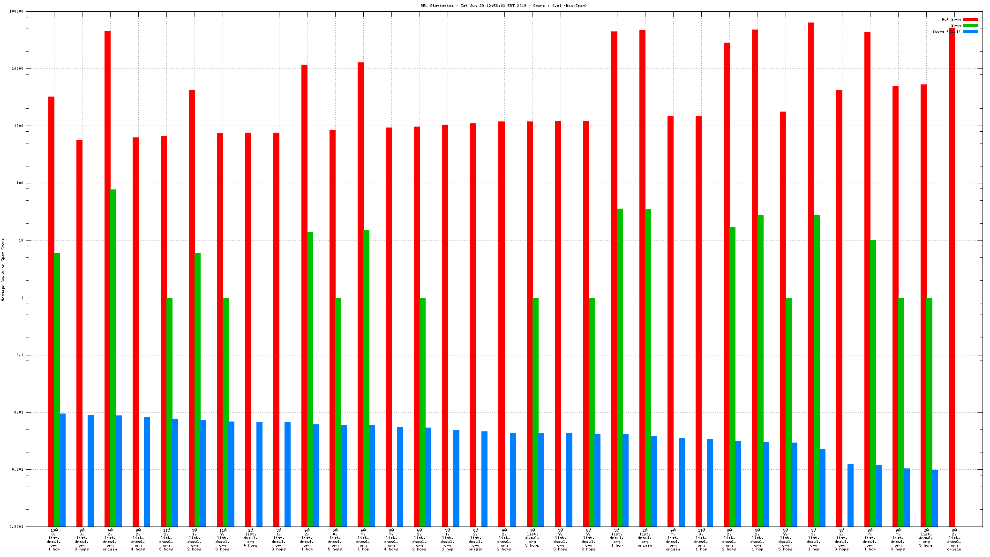Select the 0@list.dnswl.org 5 hops label
990x557 pixels.
pos(532,538)
